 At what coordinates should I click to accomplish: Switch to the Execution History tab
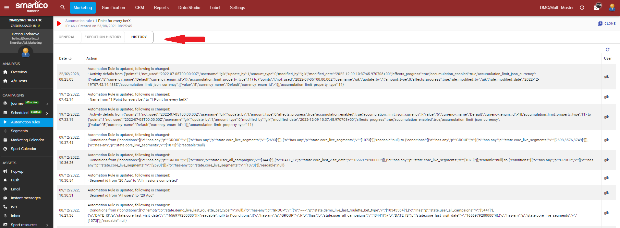coord(103,37)
